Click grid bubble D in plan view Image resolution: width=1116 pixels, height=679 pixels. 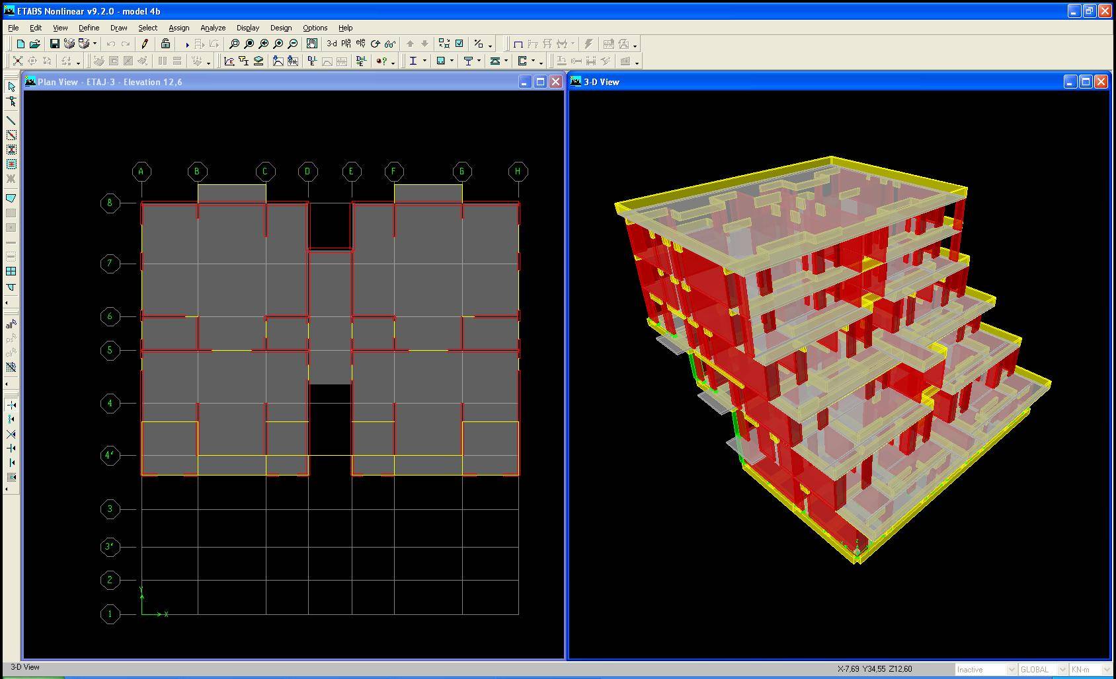[x=307, y=172]
